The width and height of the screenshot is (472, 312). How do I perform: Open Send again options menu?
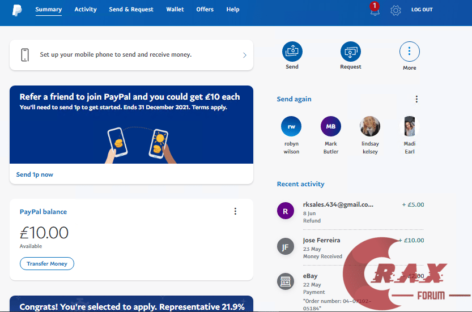(416, 99)
